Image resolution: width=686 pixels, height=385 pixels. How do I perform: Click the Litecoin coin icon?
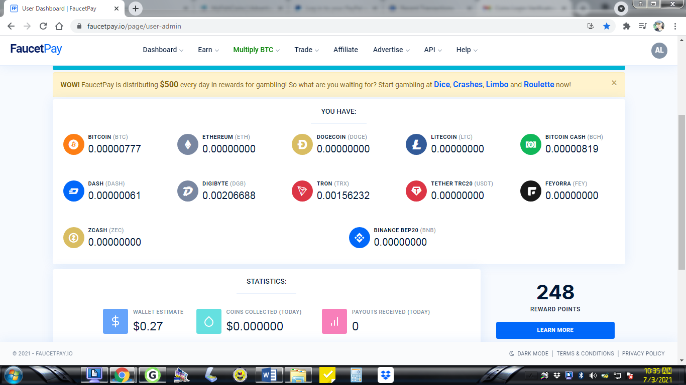point(416,144)
